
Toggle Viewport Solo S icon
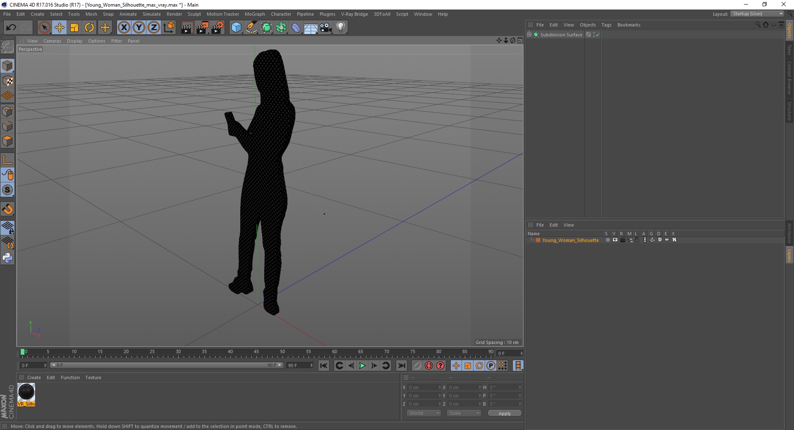point(7,190)
